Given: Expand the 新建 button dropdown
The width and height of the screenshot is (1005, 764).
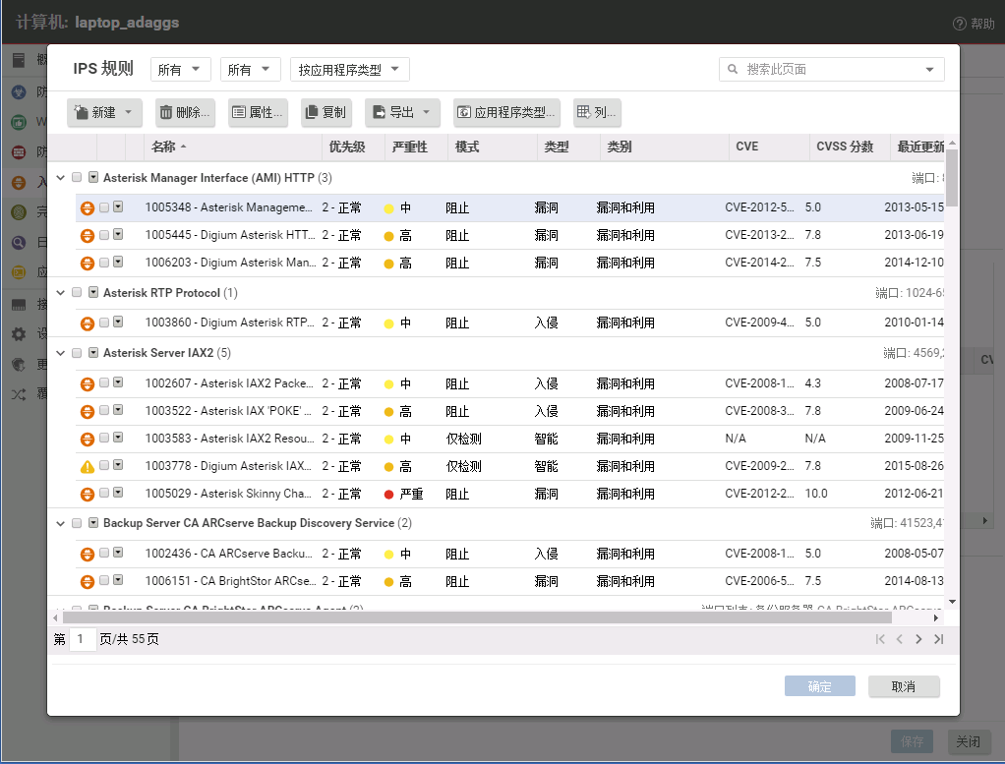Looking at the screenshot, I should (x=129, y=113).
